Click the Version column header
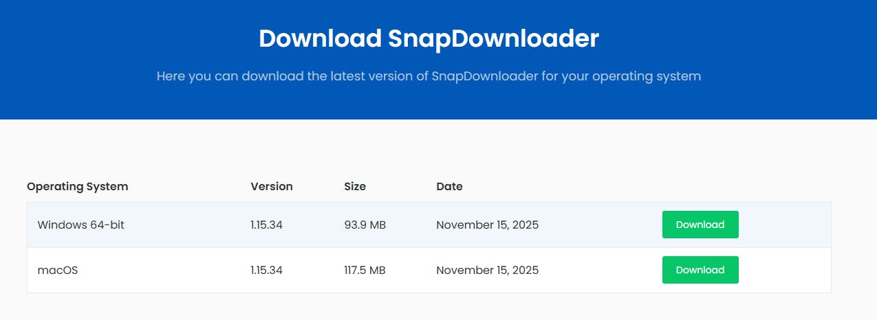Screen dimensions: 877x320 click(x=272, y=186)
